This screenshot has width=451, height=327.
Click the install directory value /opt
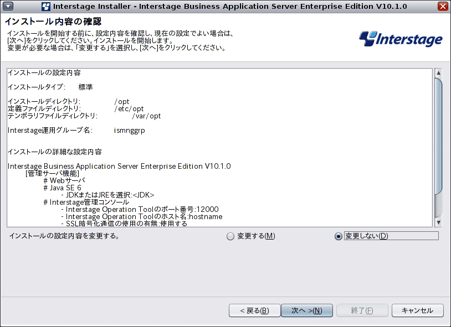pos(122,102)
